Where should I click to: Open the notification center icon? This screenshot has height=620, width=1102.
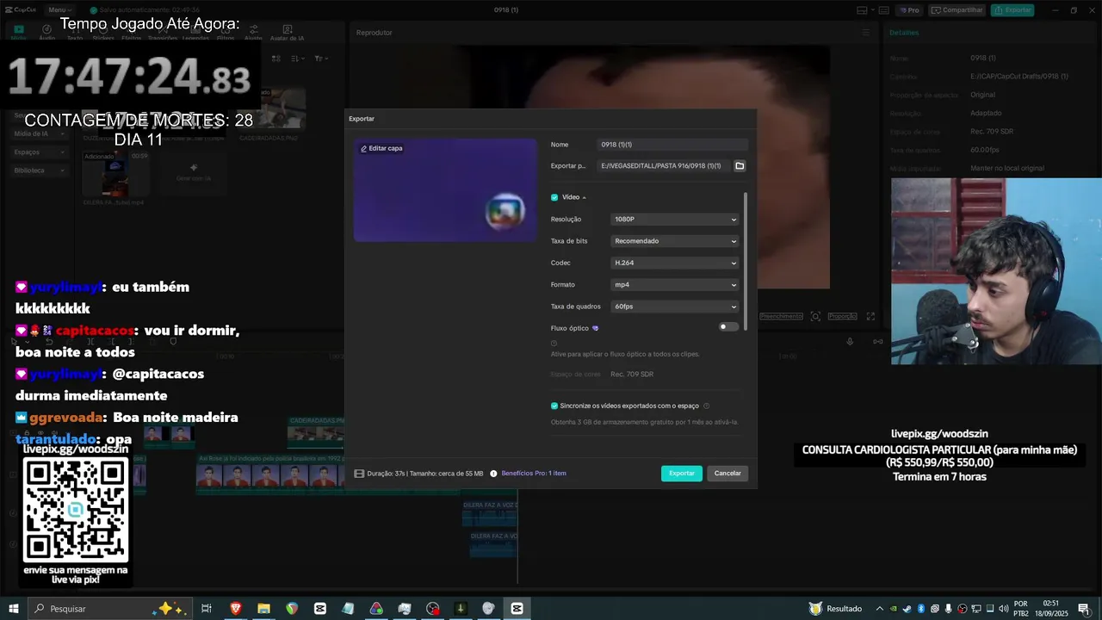[x=1083, y=609]
